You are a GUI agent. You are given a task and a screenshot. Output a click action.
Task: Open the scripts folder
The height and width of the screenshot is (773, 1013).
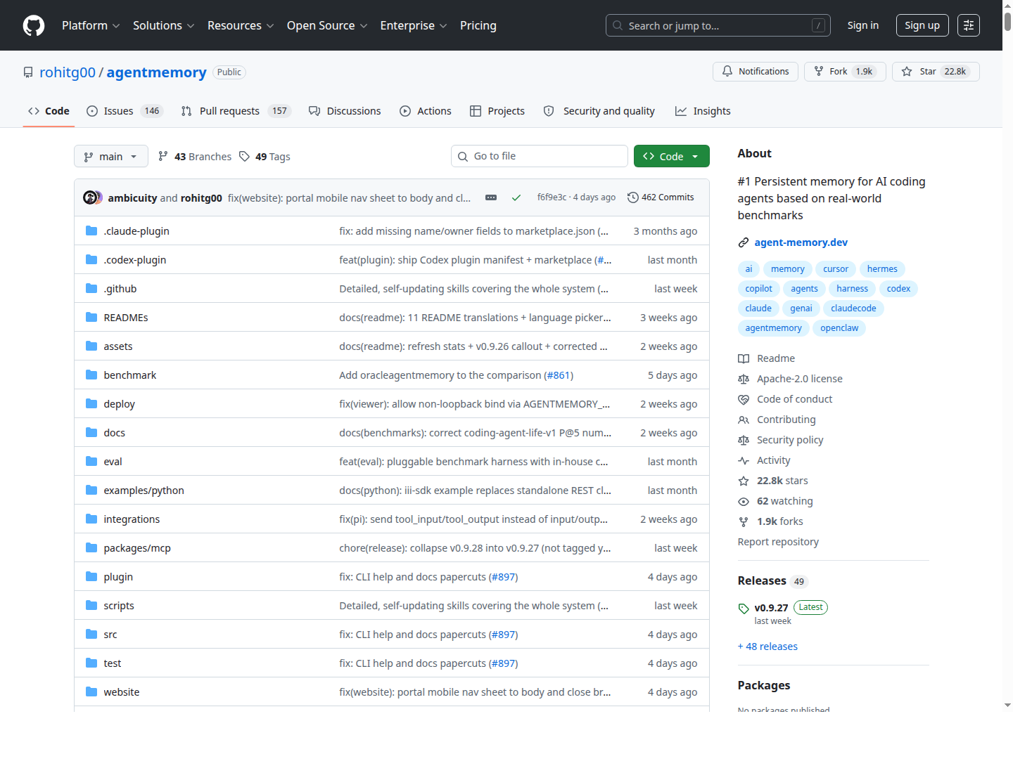pyautogui.click(x=119, y=606)
